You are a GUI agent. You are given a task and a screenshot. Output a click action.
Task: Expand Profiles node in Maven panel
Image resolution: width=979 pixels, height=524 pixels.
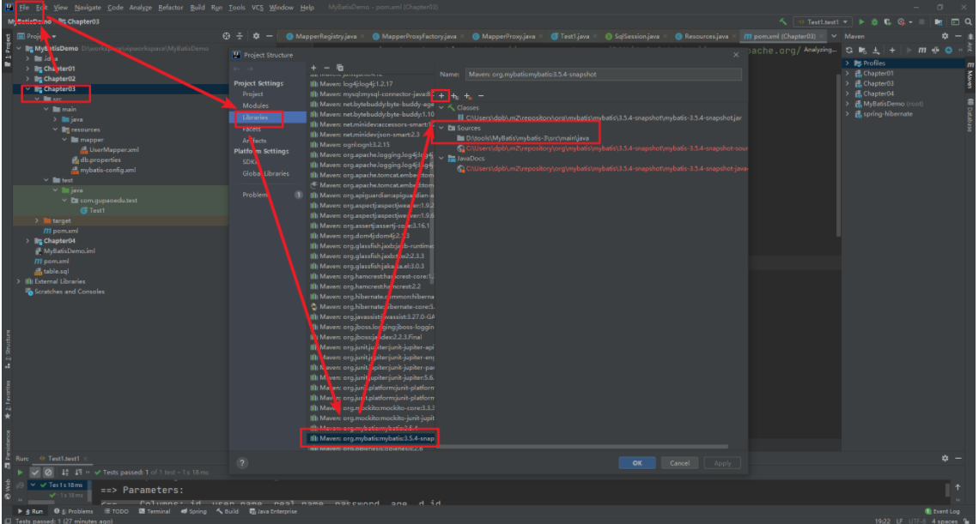pyautogui.click(x=848, y=63)
